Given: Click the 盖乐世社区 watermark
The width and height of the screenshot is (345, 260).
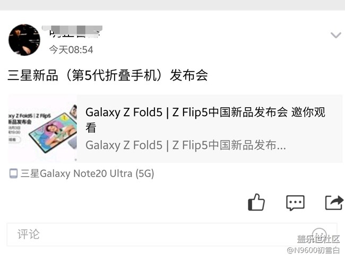Looking at the screenshot, I should (x=318, y=239).
